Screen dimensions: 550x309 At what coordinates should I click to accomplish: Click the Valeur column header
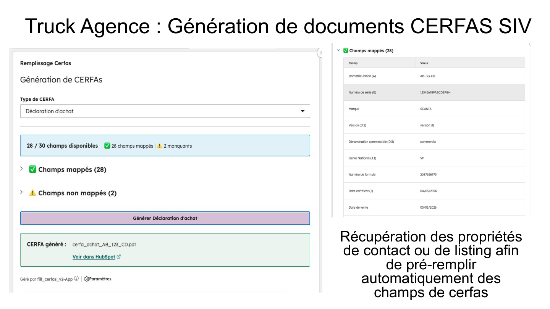(x=424, y=63)
